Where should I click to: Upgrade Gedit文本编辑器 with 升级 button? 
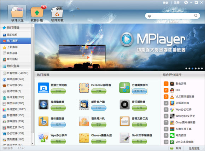pos(139,141)
